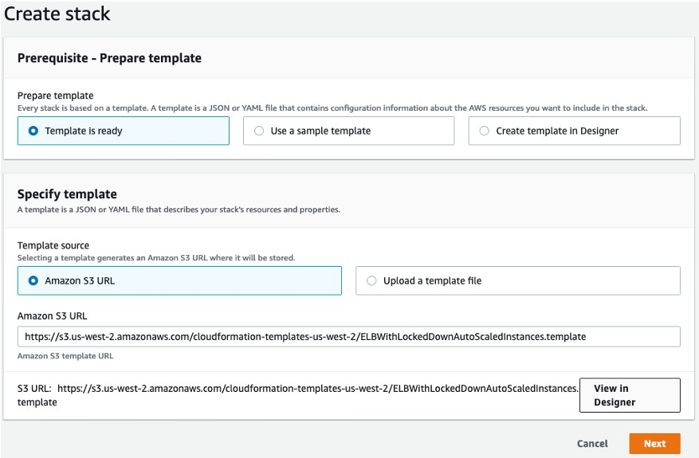Click the "Template source" field label
The image size is (699, 458).
click(x=53, y=246)
